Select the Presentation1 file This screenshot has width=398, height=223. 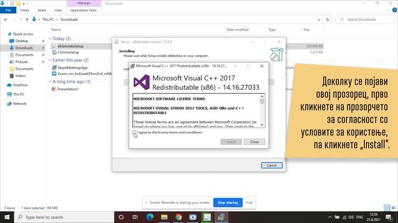coord(68,89)
